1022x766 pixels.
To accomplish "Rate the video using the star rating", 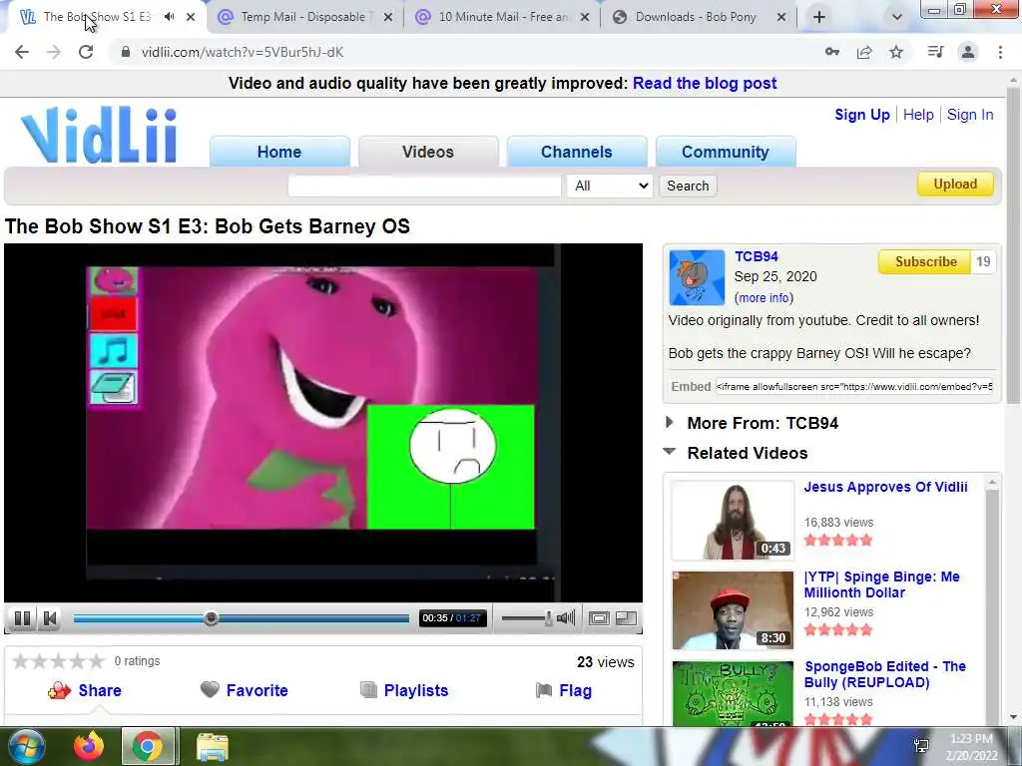I will coord(58,661).
